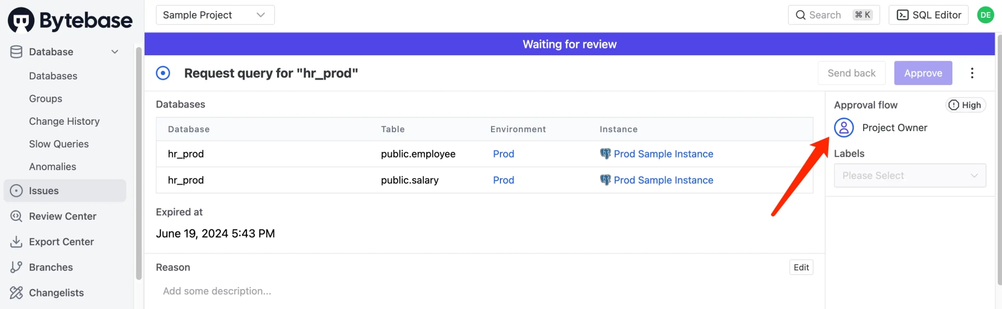The width and height of the screenshot is (1002, 309).
Task: Open the three-dot more actions menu
Action: [x=972, y=73]
